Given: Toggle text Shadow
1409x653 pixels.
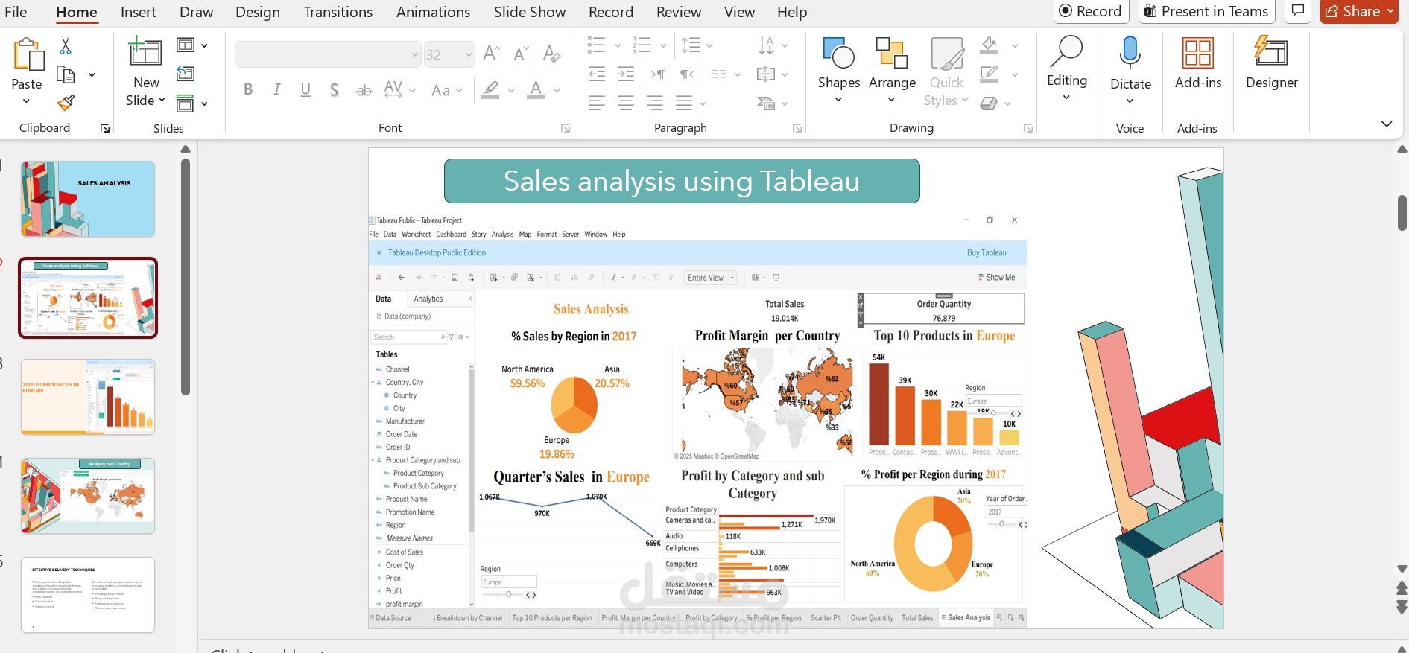Looking at the screenshot, I should pos(335,90).
